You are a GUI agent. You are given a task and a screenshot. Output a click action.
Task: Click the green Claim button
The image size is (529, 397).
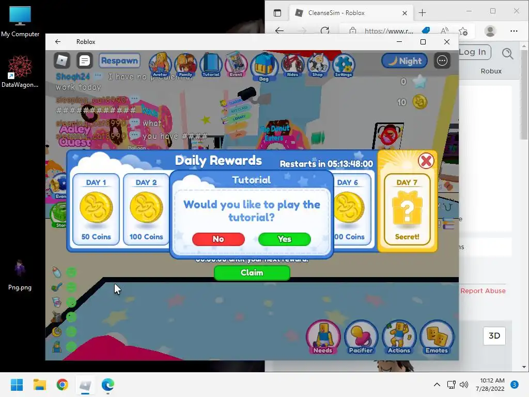252,272
